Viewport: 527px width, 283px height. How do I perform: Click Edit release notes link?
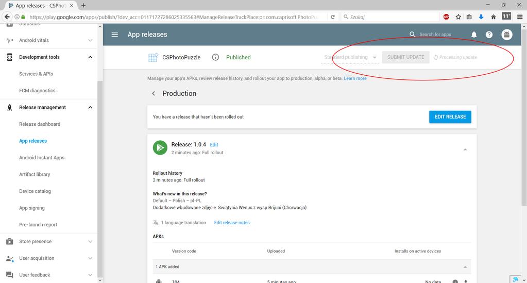[232, 223]
